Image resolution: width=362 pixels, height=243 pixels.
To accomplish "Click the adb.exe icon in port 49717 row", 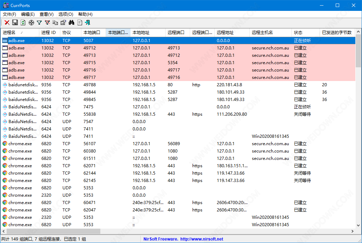I will (5, 77).
